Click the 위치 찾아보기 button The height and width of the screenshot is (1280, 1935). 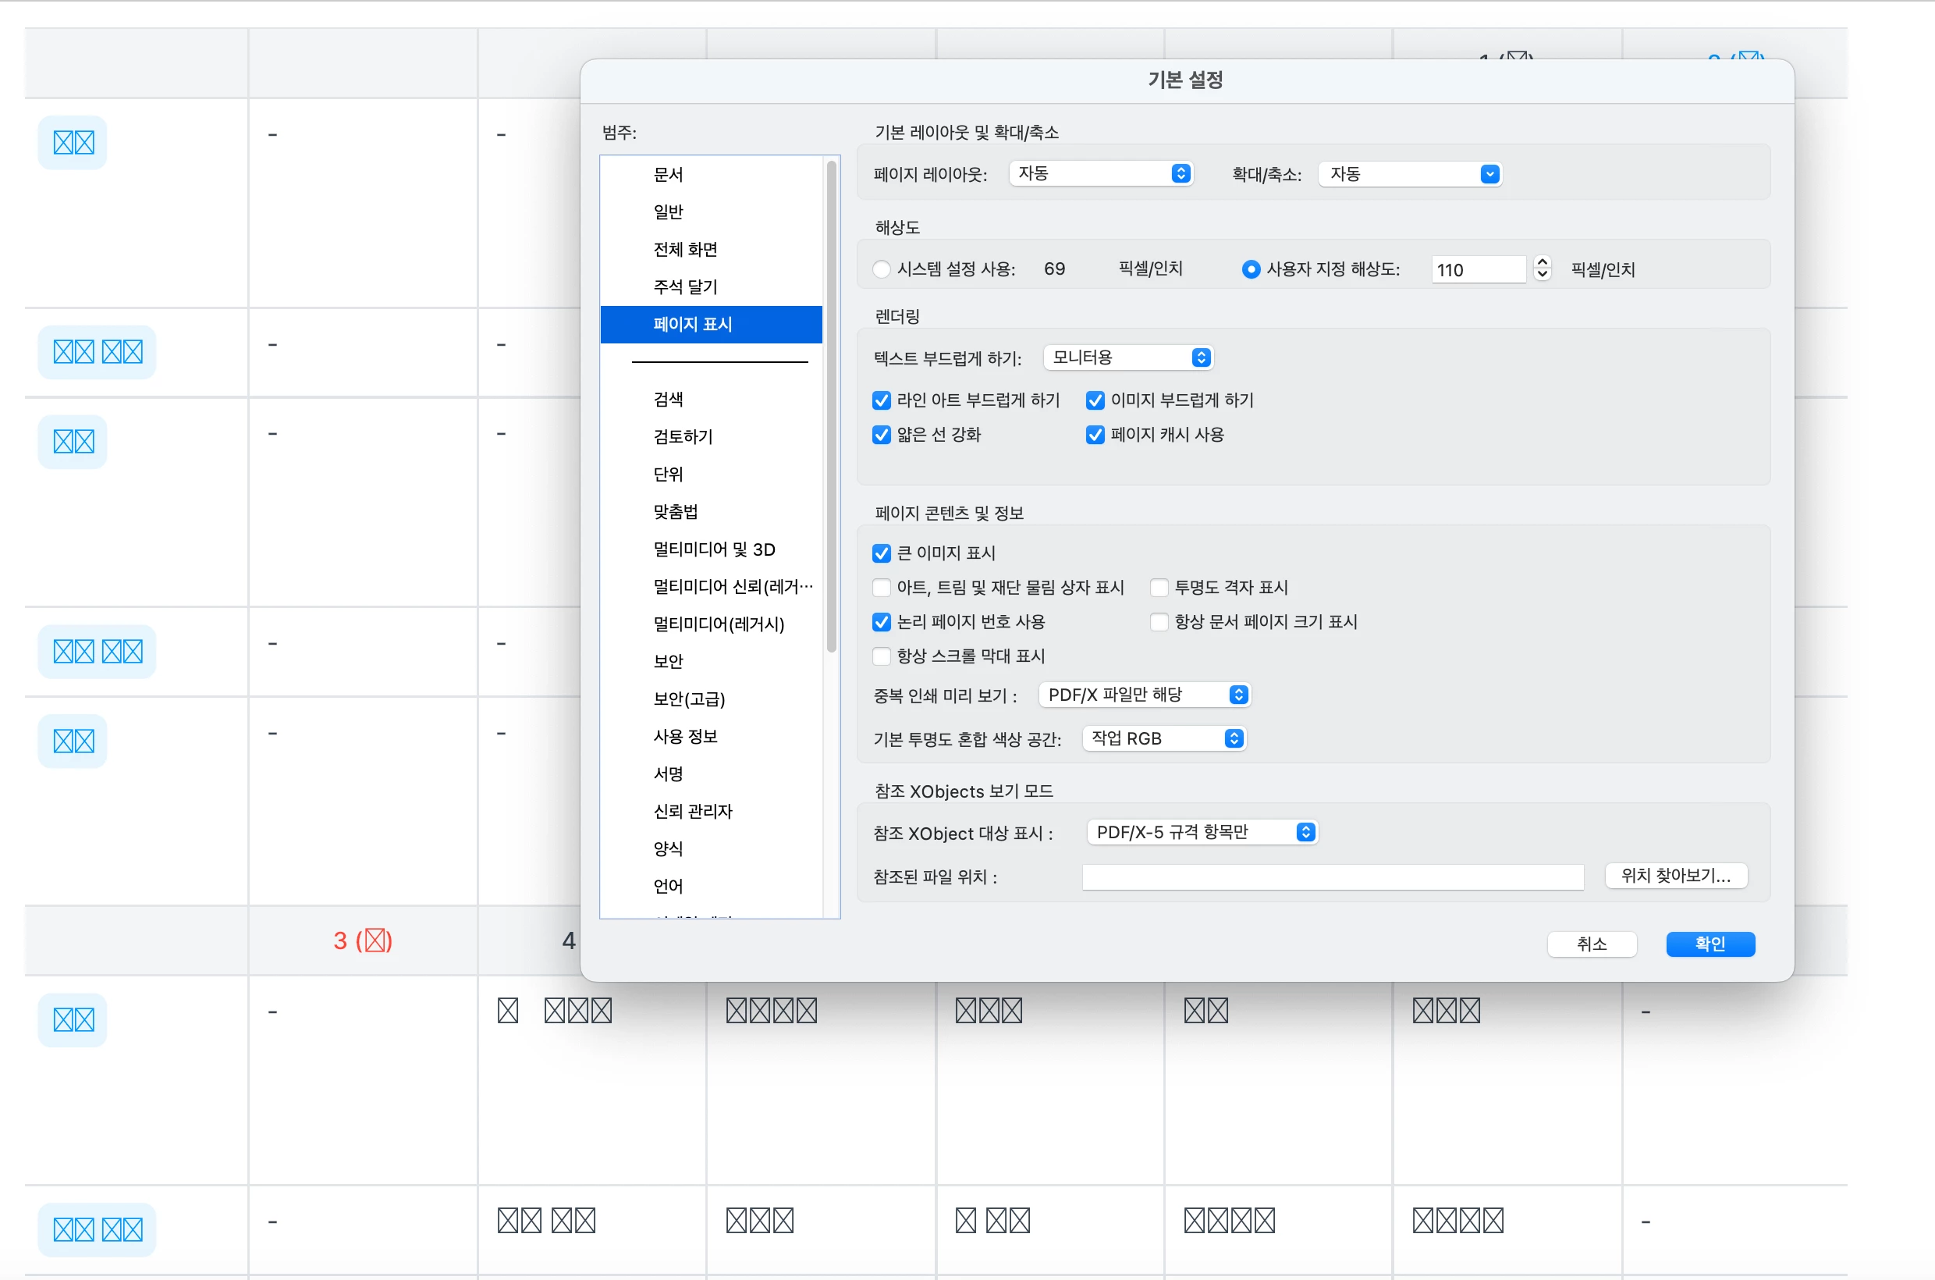(1675, 876)
